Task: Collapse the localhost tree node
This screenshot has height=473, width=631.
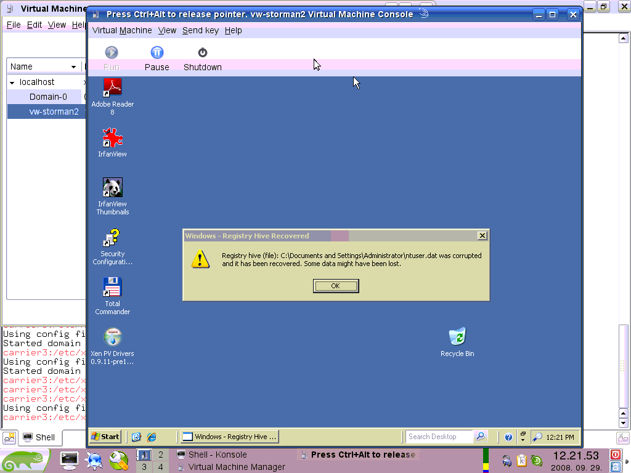Action: [x=12, y=83]
